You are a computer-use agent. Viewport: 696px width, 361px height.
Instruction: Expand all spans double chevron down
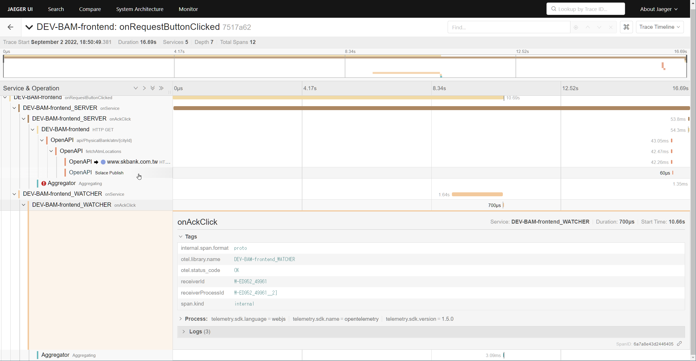coord(153,88)
